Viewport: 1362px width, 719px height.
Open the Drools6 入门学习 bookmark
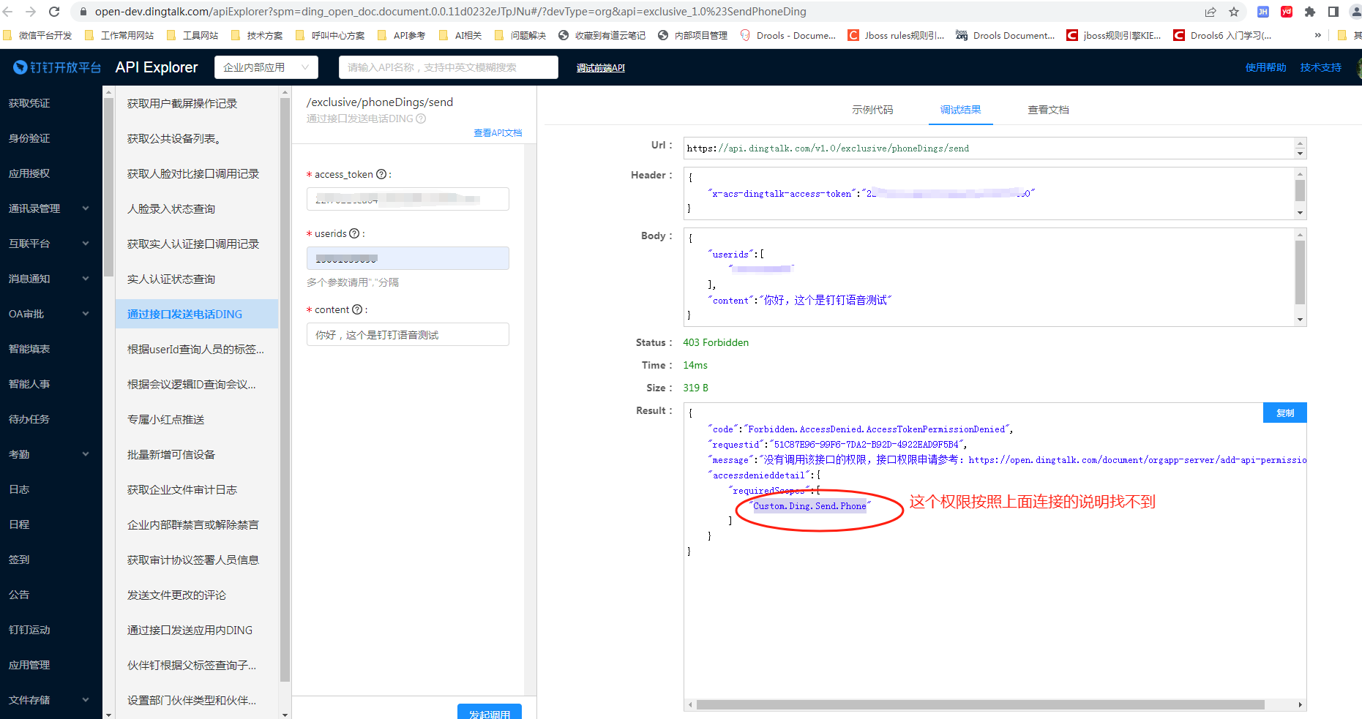[x=1222, y=35]
